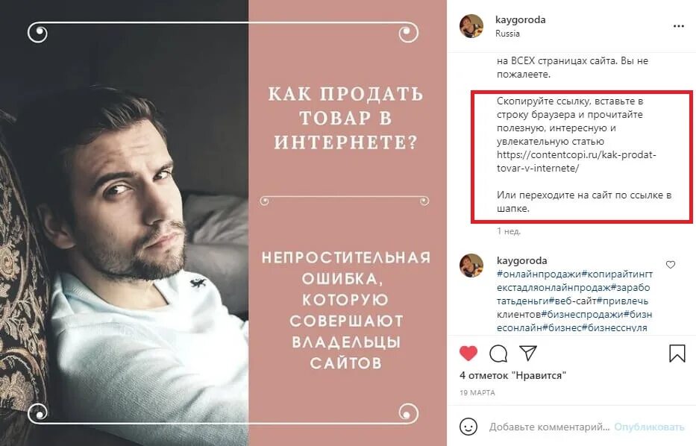
Task: Click the Опубликовать button
Action: (x=649, y=427)
